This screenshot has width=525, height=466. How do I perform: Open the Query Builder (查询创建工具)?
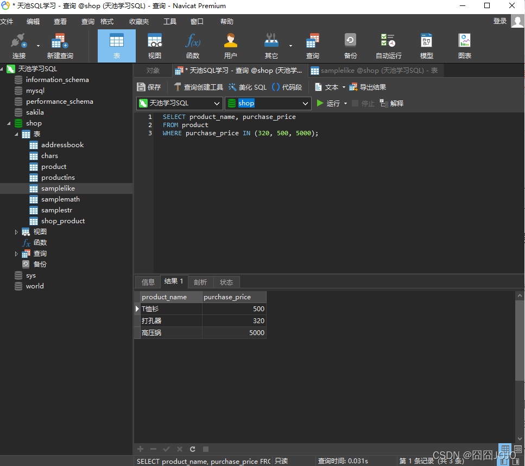pos(199,87)
